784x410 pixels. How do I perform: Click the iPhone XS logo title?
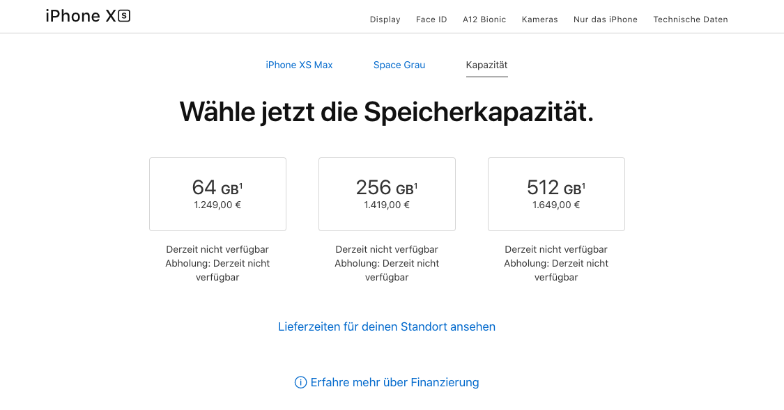(x=88, y=16)
